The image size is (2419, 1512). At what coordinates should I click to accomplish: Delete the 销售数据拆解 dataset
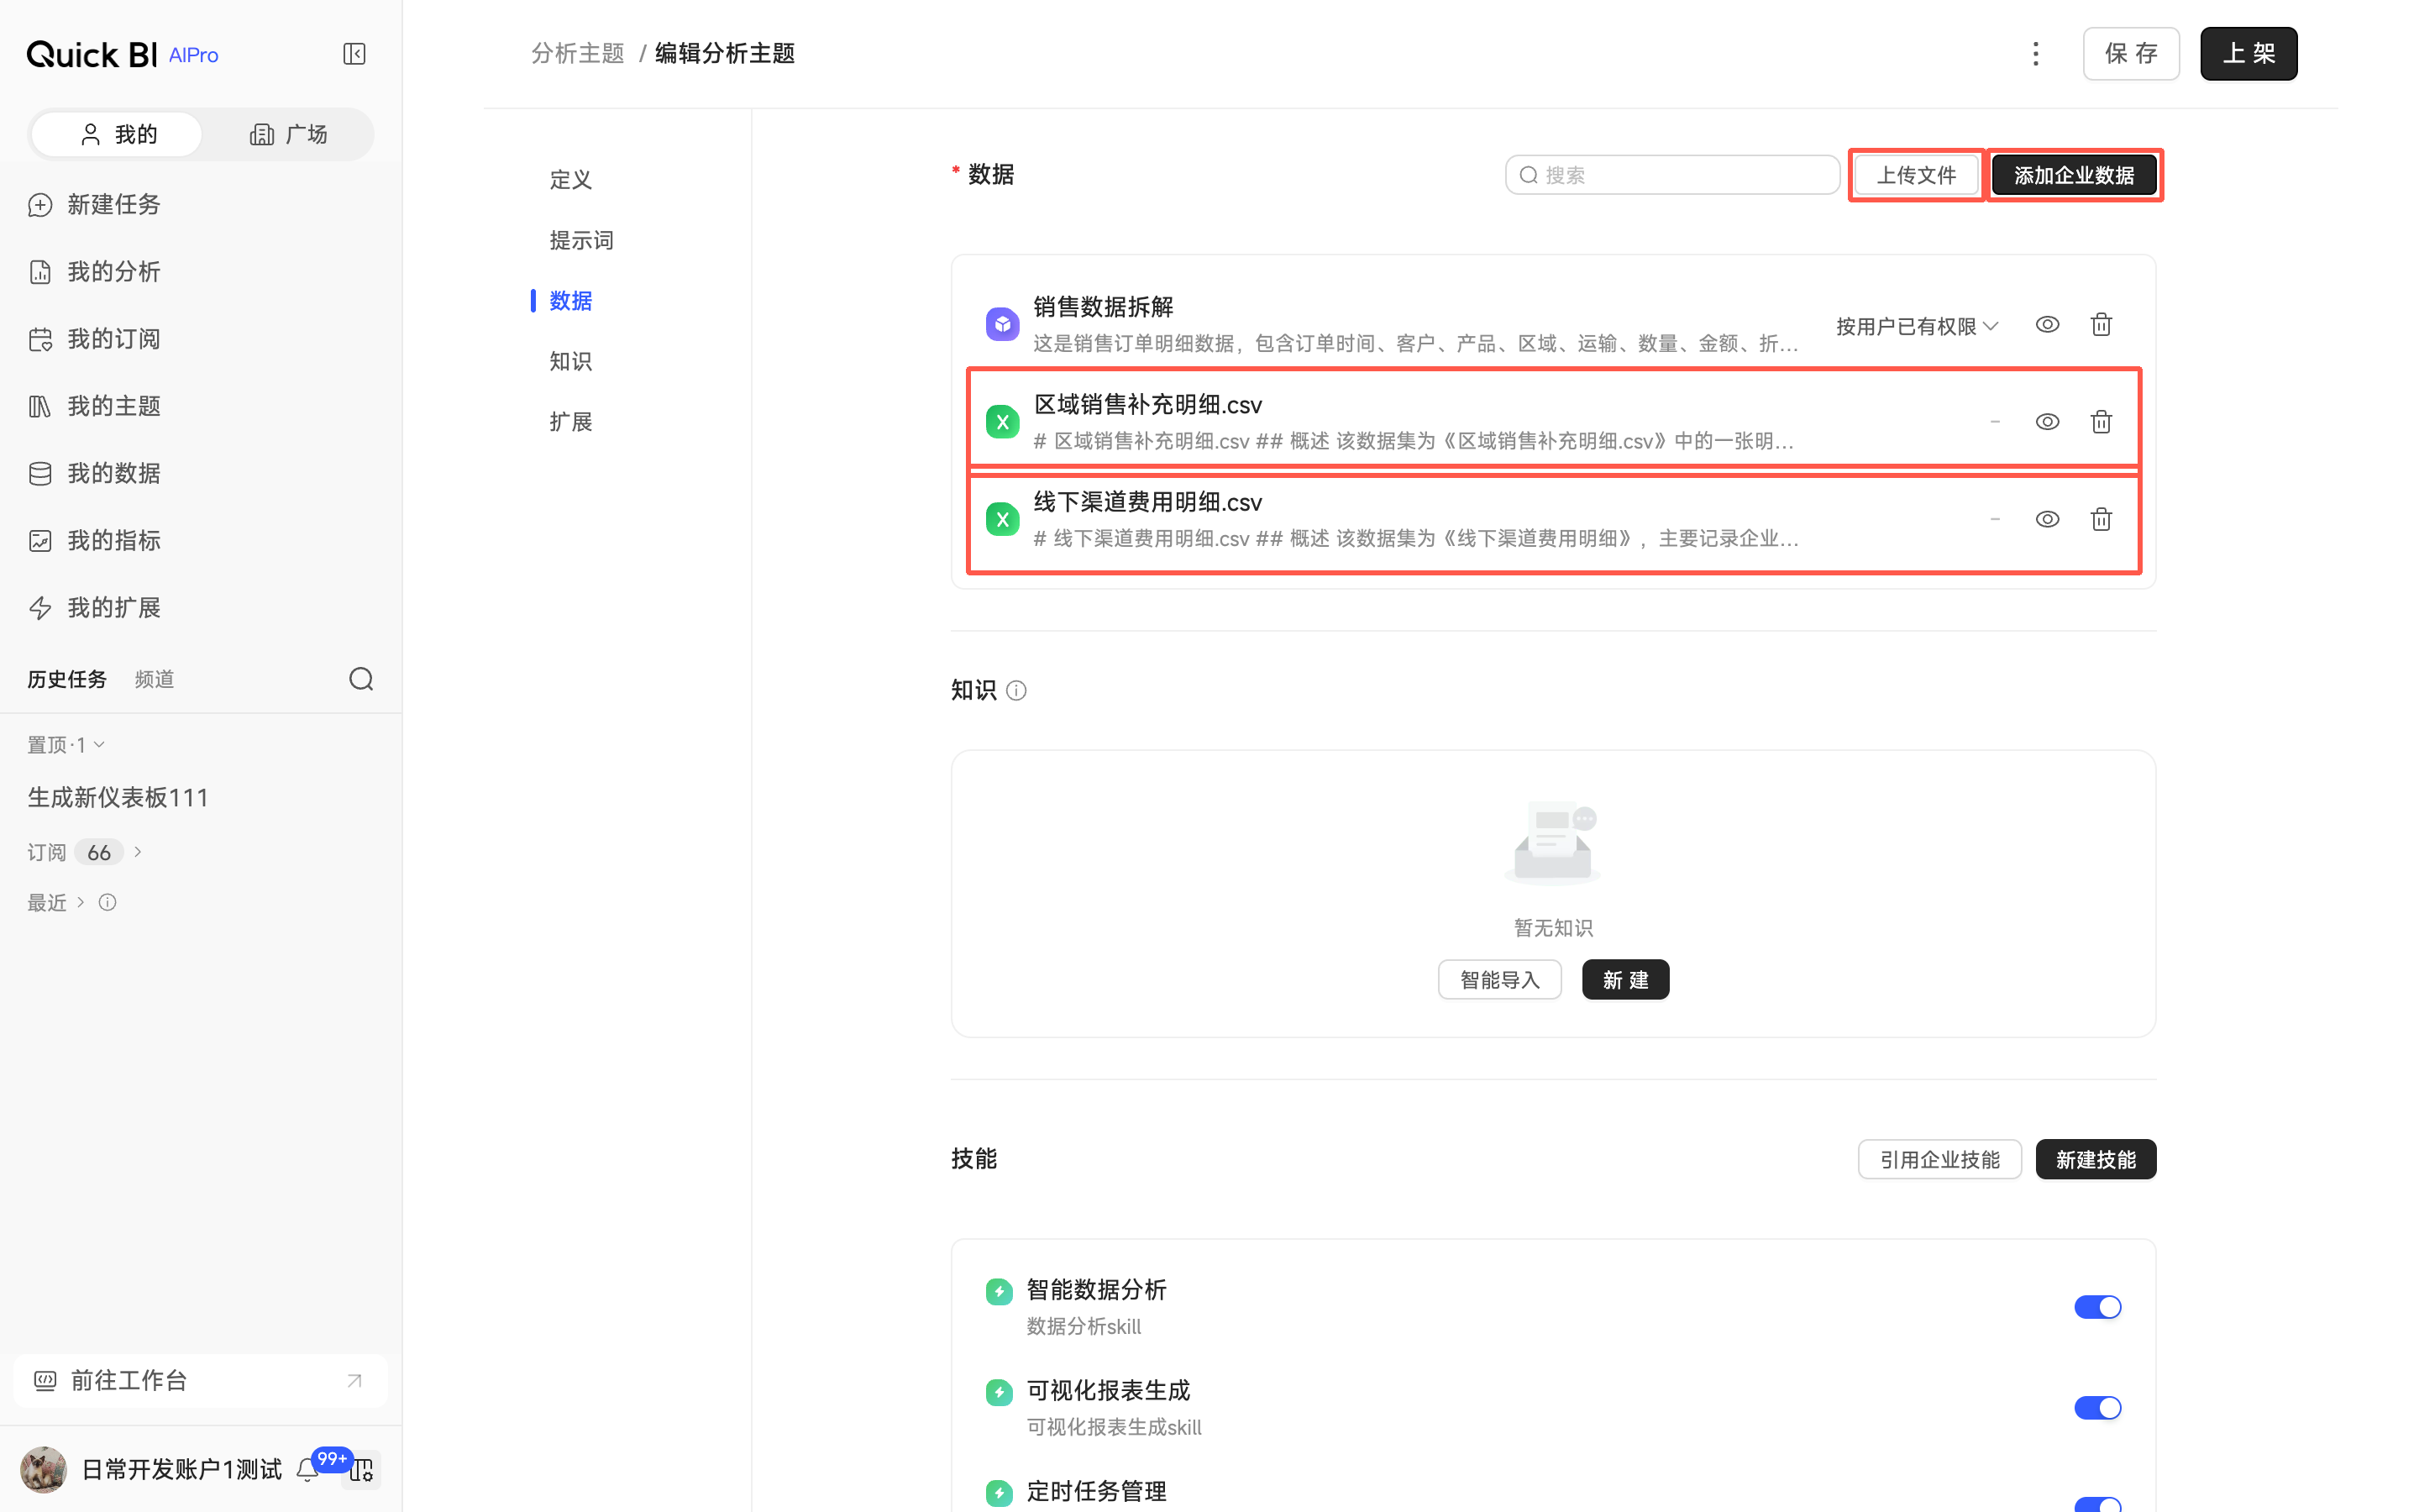(2102, 324)
